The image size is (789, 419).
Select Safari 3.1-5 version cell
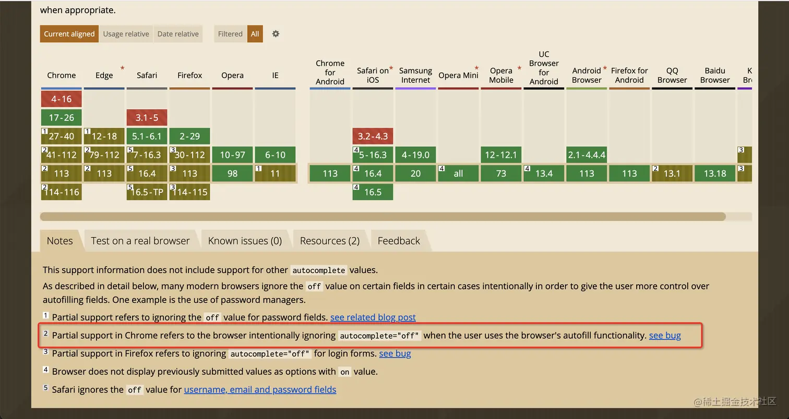point(147,118)
